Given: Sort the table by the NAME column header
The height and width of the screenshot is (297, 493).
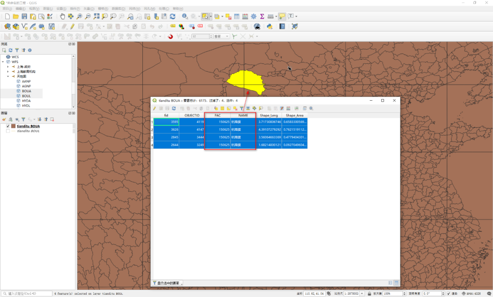Looking at the screenshot, I should point(243,115).
